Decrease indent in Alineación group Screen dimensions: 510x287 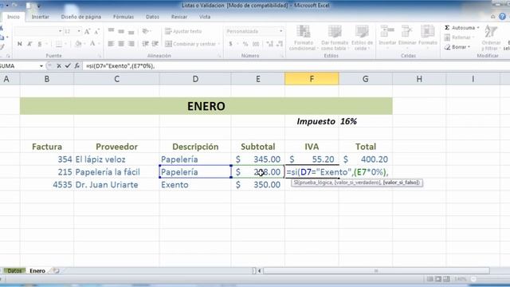coord(145,44)
